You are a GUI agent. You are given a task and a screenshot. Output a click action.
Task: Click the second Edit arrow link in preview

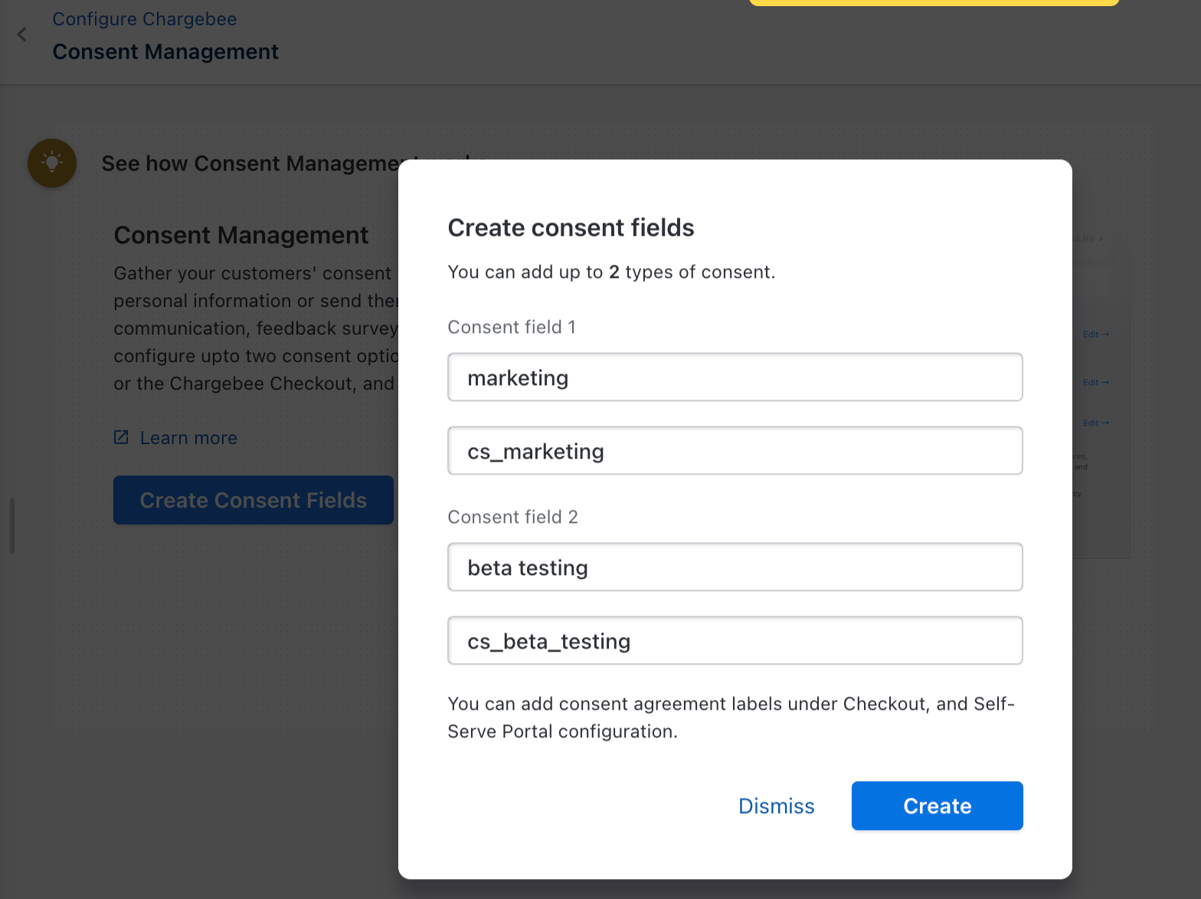pos(1095,382)
